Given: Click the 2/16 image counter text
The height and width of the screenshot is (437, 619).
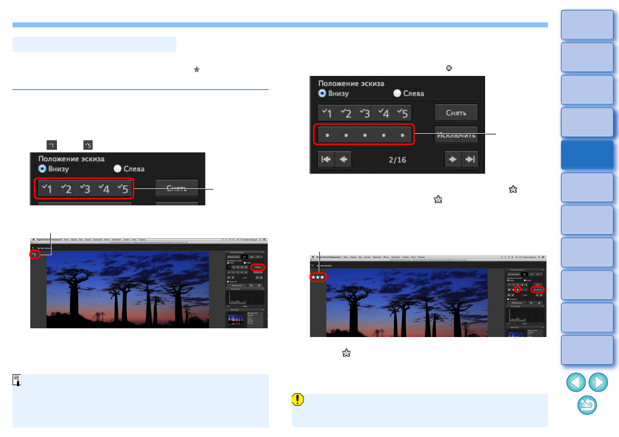Looking at the screenshot, I should point(397,160).
